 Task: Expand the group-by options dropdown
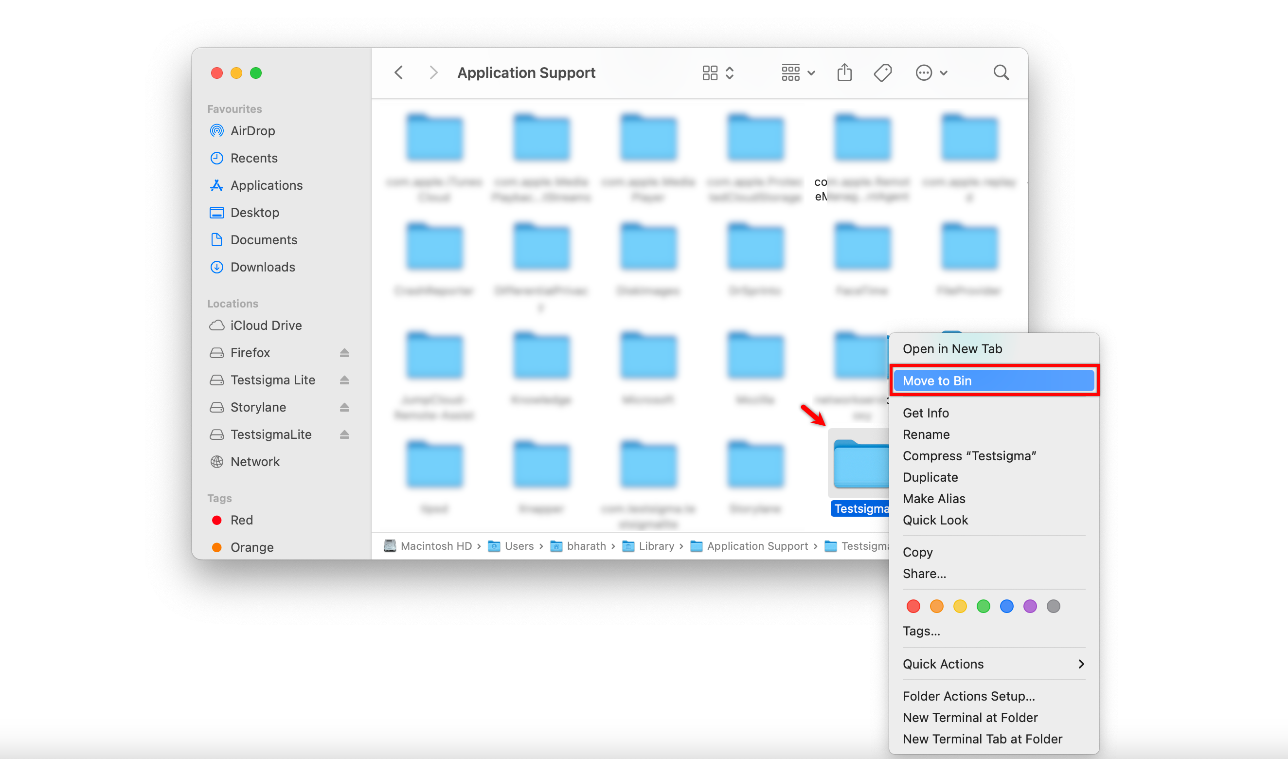pyautogui.click(x=798, y=72)
